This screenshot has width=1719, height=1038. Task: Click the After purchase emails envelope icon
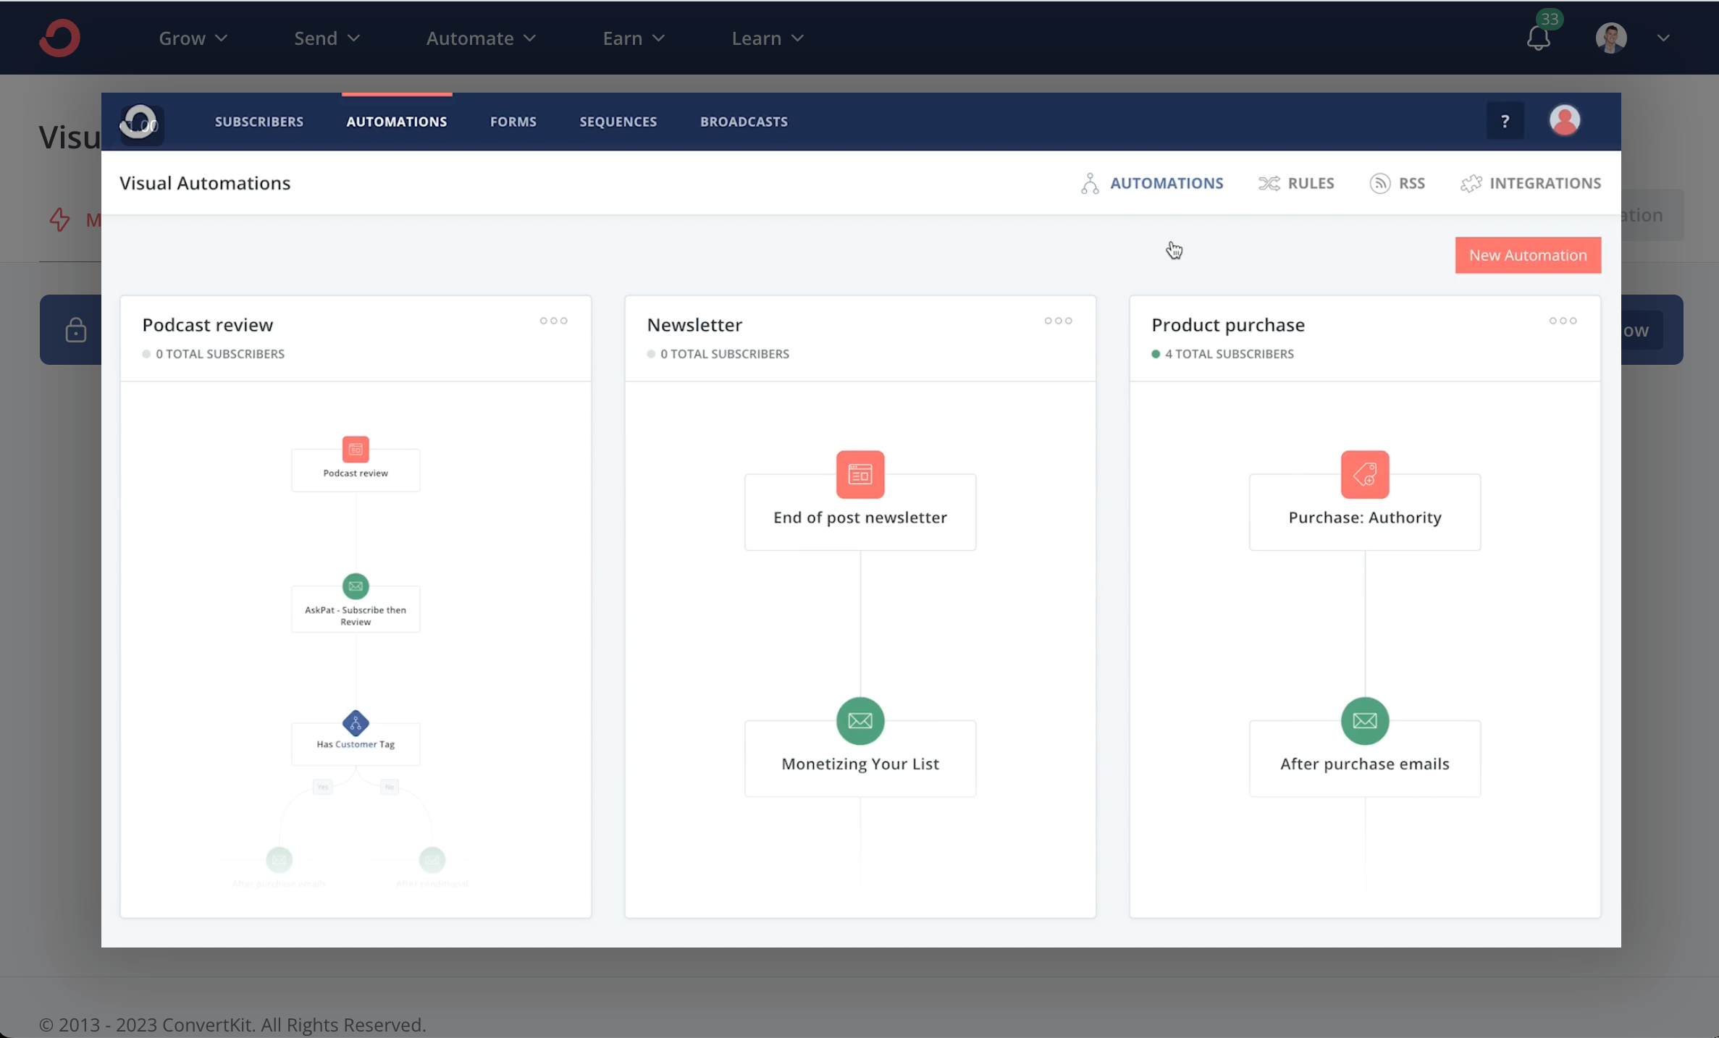pos(1364,721)
